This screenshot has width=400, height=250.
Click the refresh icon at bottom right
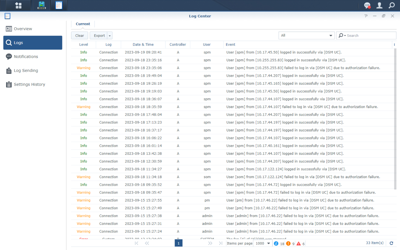tap(391, 243)
